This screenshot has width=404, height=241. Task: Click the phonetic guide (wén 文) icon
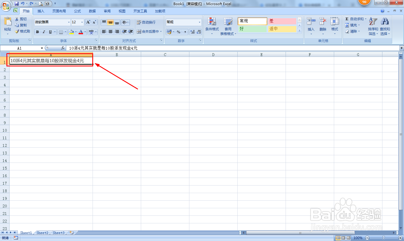click(91, 32)
